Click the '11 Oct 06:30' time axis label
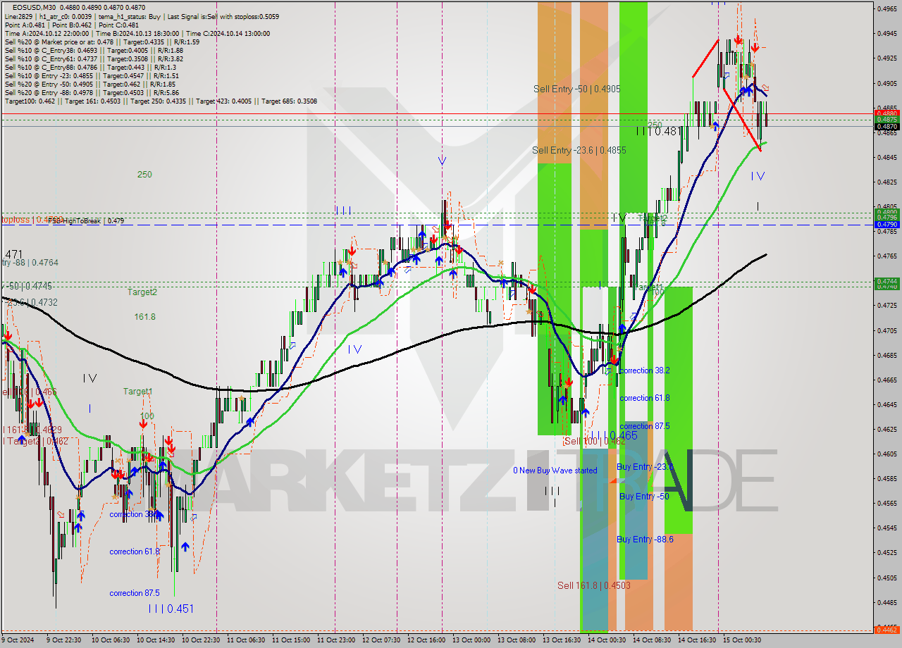Image resolution: width=902 pixels, height=648 pixels. coord(246,640)
